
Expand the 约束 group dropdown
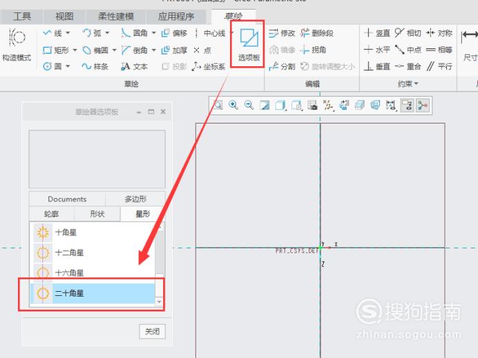pos(408,83)
